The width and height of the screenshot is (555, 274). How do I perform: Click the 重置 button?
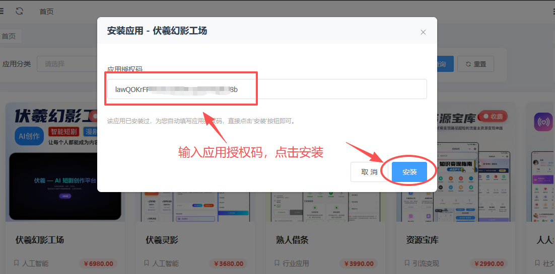(x=475, y=64)
